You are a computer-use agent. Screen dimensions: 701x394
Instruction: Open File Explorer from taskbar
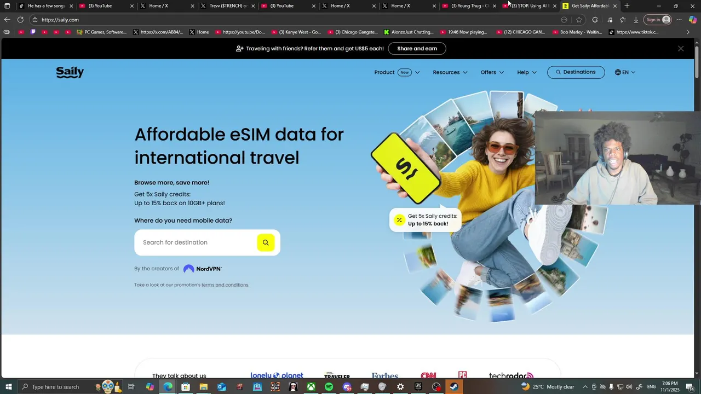coord(203,387)
